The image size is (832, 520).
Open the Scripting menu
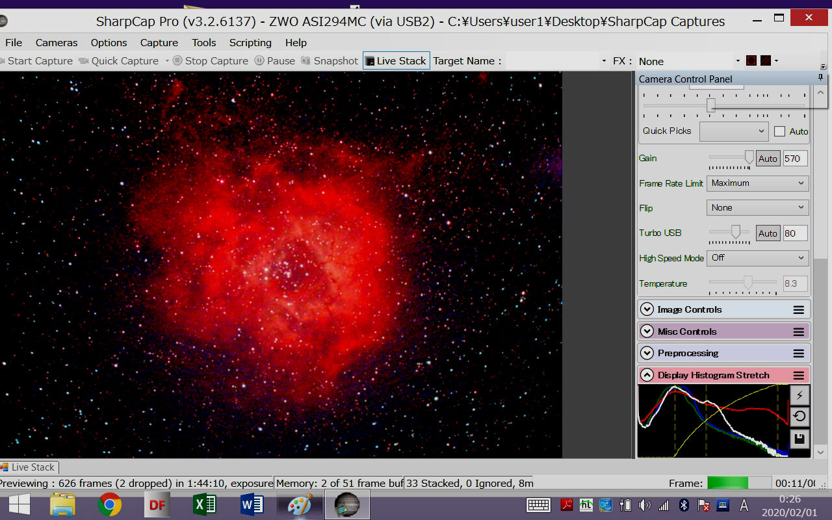(x=250, y=42)
